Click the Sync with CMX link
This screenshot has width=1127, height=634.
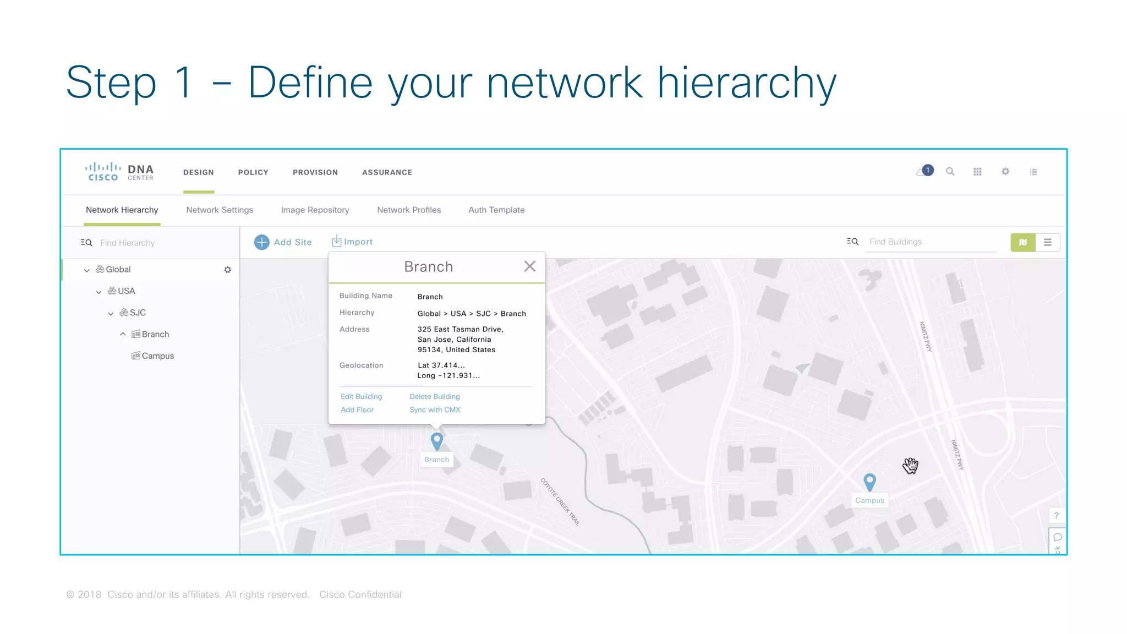pos(435,409)
